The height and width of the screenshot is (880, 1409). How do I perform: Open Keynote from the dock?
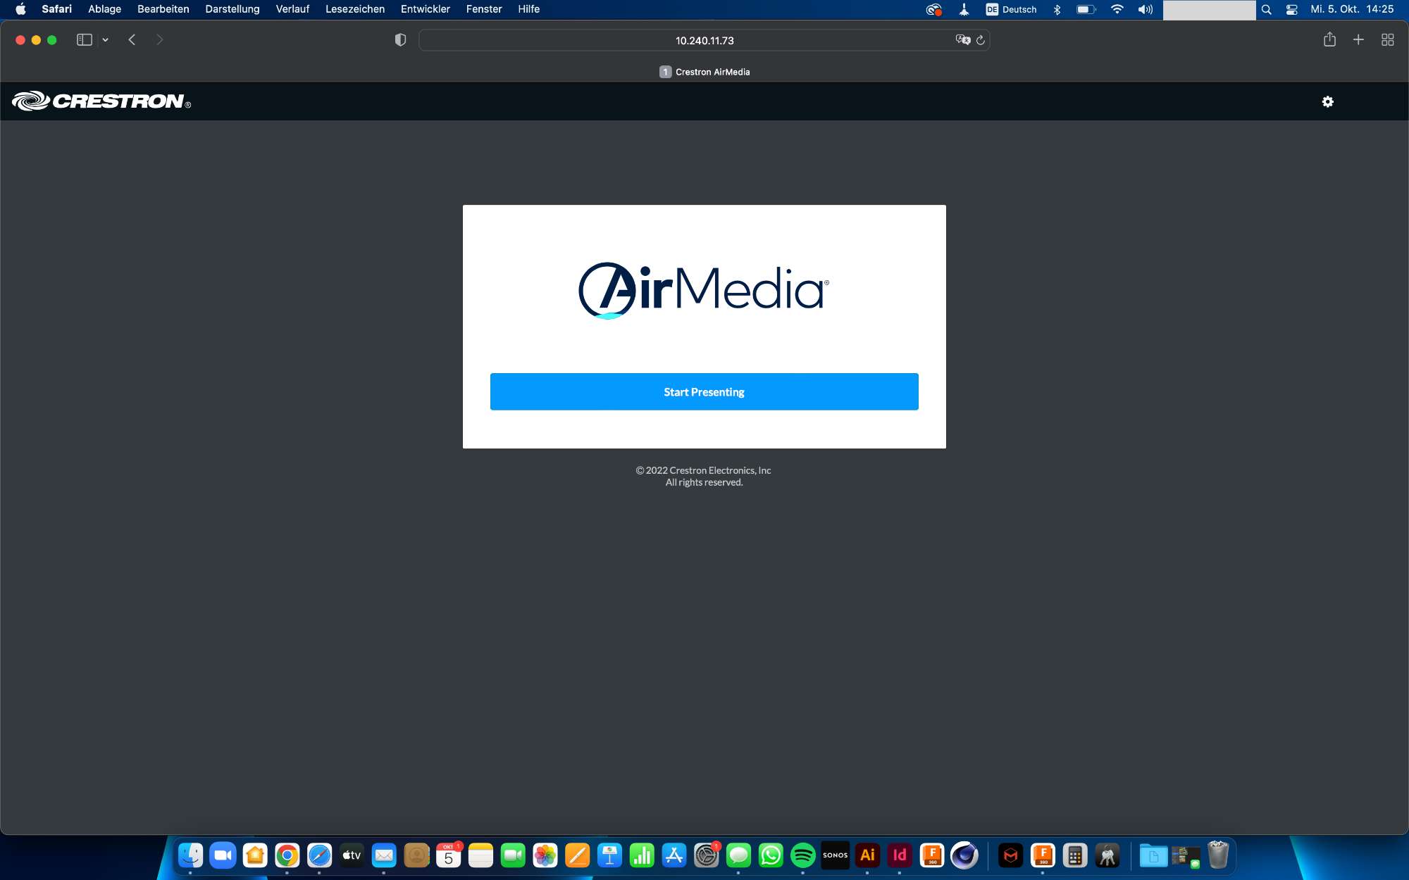point(609,855)
